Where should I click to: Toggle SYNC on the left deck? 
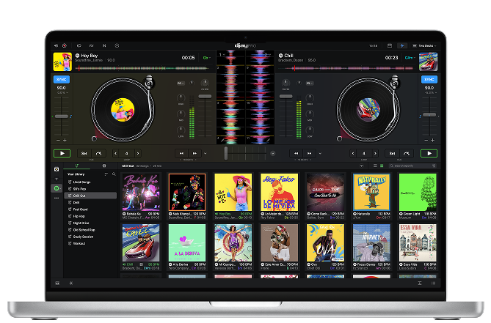(x=62, y=79)
